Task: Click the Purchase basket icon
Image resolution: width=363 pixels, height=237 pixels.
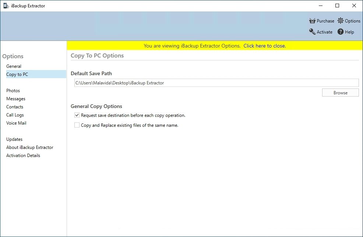Action: 312,21
